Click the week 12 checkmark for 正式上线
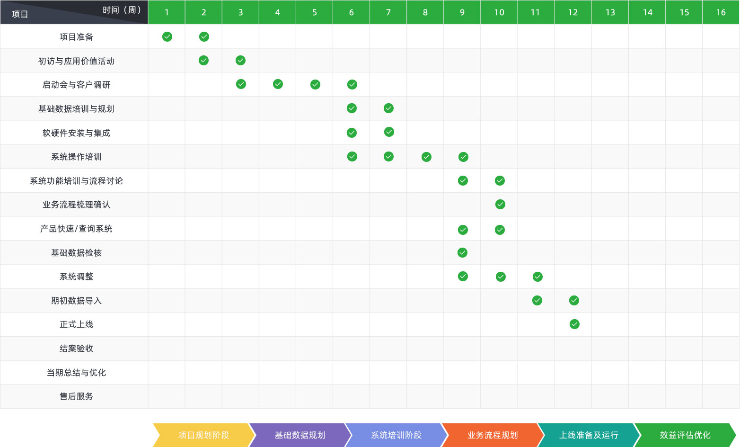 pos(574,324)
